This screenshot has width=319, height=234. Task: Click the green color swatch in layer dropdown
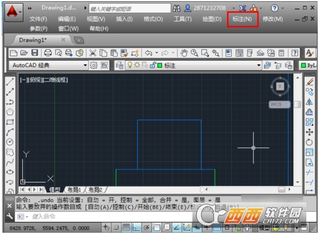159,66
